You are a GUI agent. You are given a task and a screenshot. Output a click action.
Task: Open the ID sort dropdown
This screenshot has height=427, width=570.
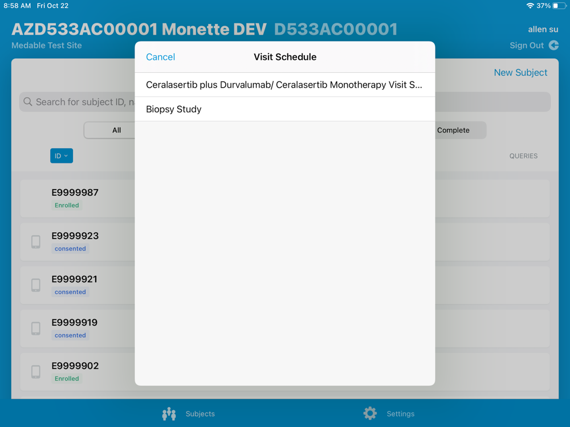[62, 156]
